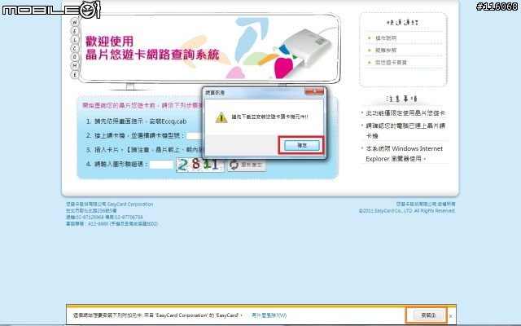Close the 網頁訊息 dialog
The image size is (521, 326).
tap(314, 91)
